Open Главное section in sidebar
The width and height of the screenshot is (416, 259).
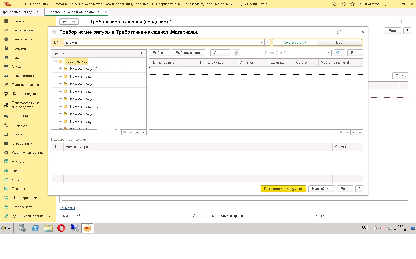click(18, 21)
